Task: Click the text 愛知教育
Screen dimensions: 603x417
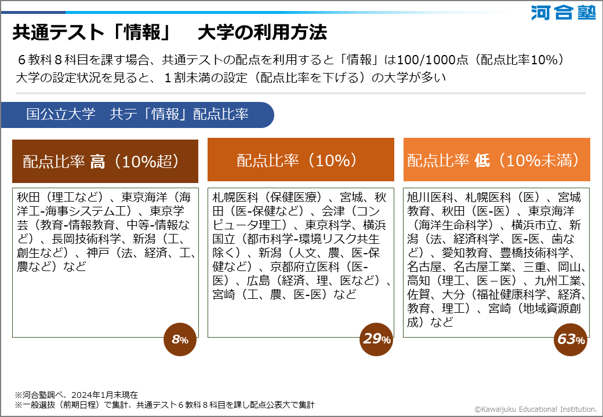Action: 464,253
